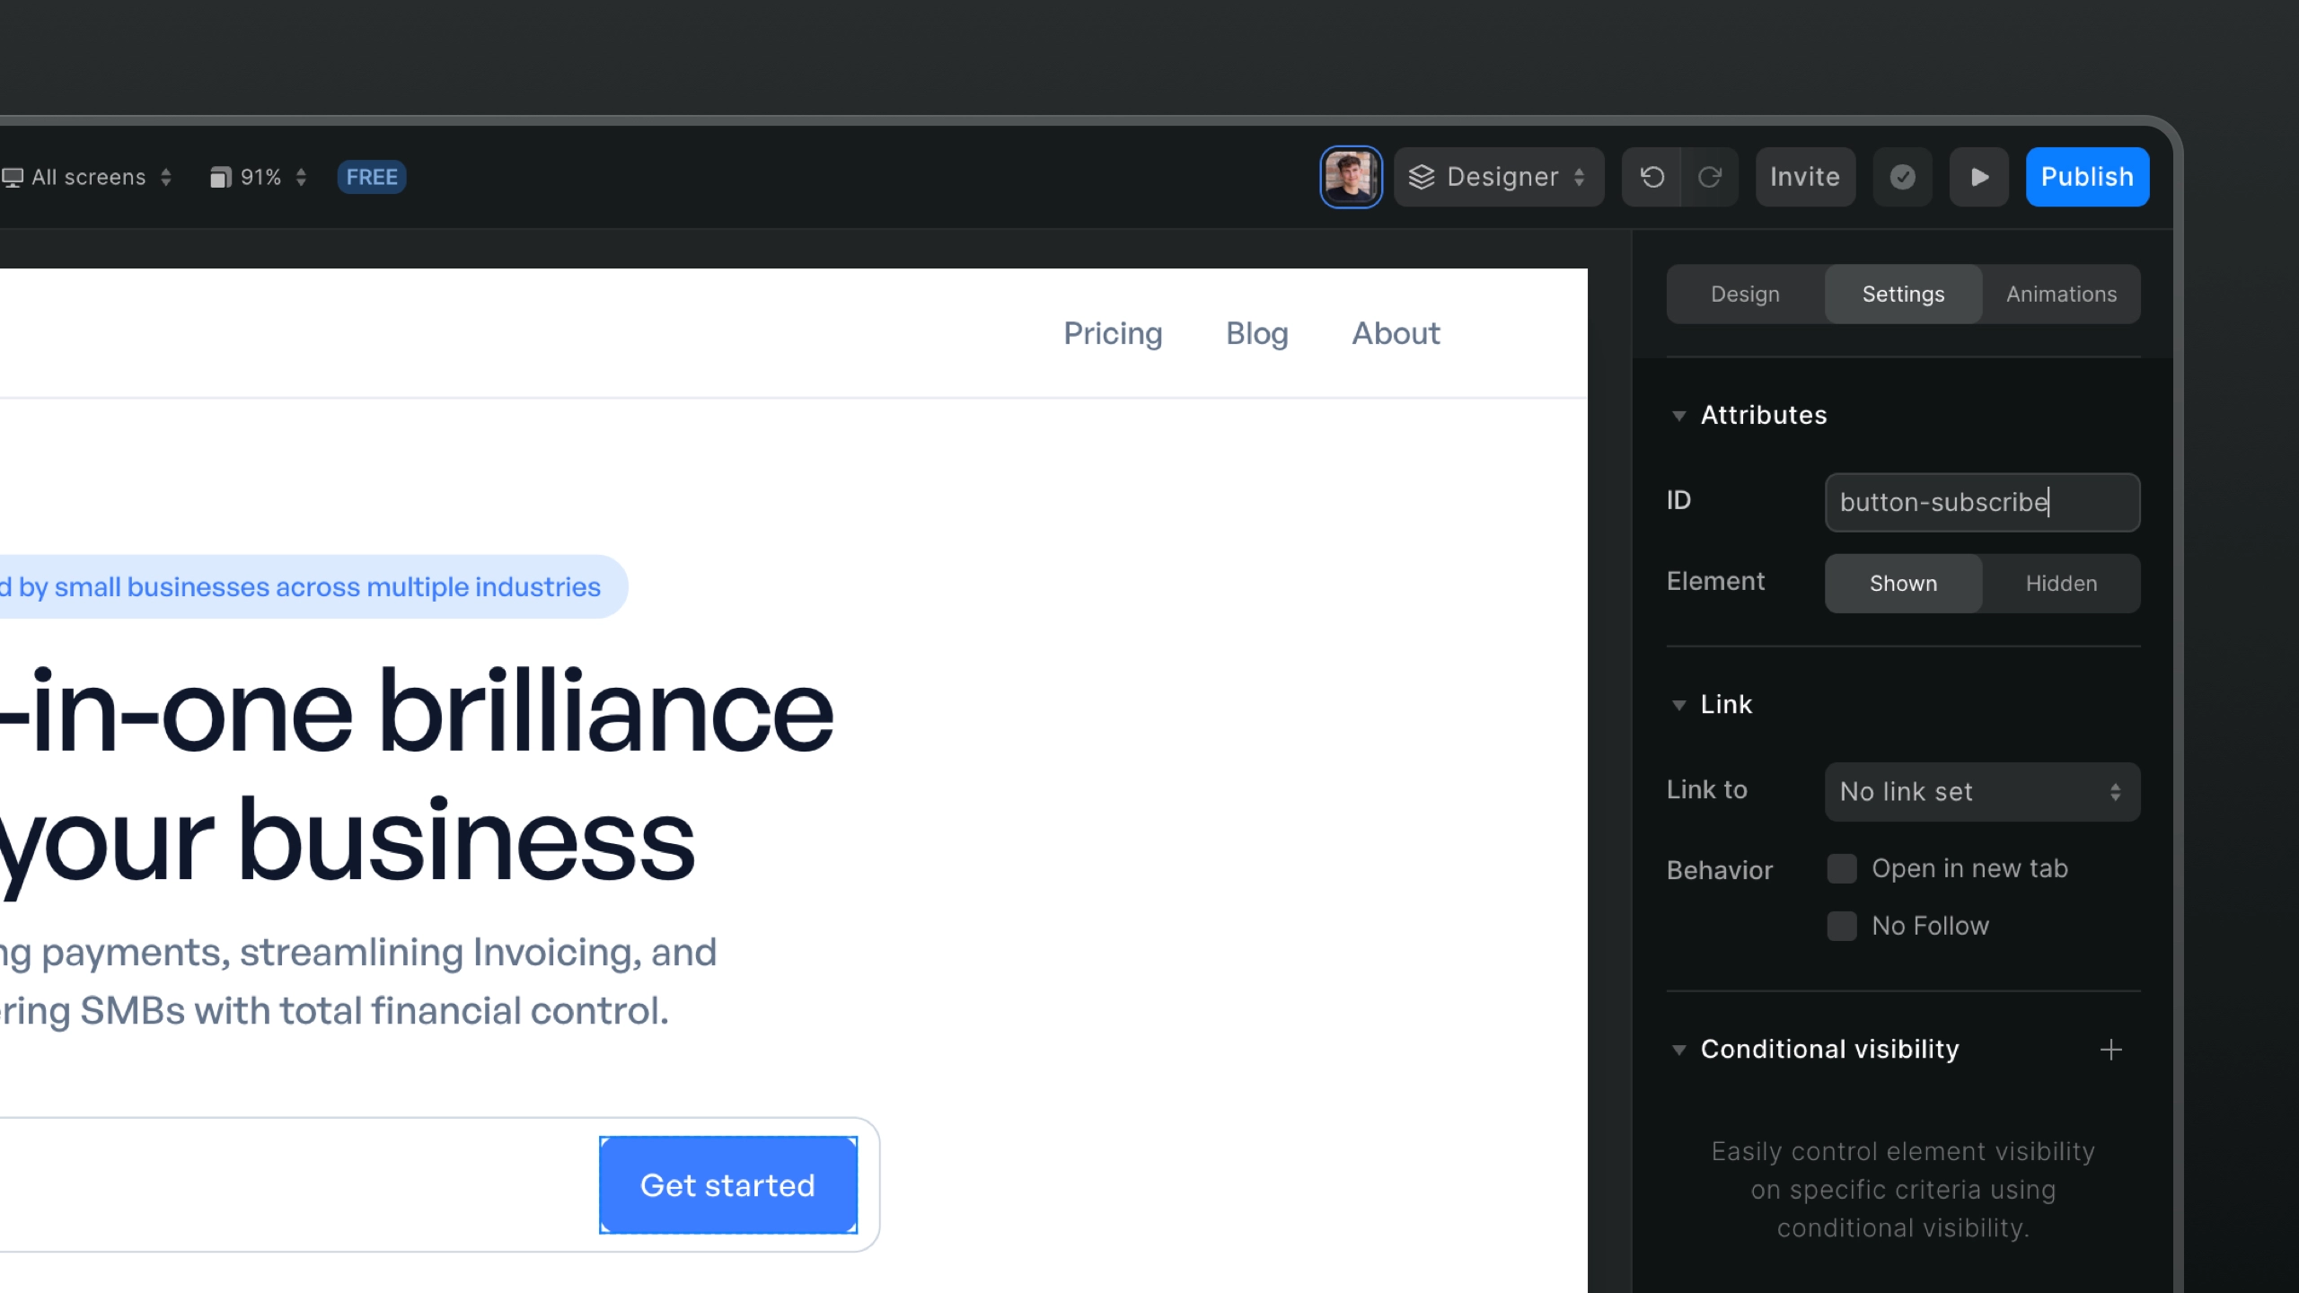Switch to the Animations tab

(x=2061, y=294)
